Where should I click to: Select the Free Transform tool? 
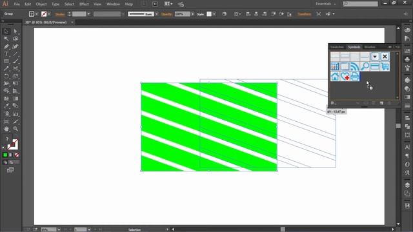(15, 84)
